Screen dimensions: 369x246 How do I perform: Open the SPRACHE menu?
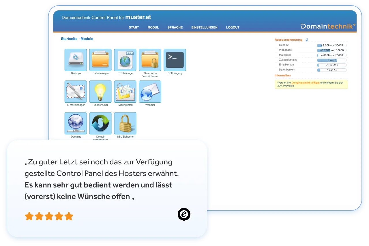point(175,27)
